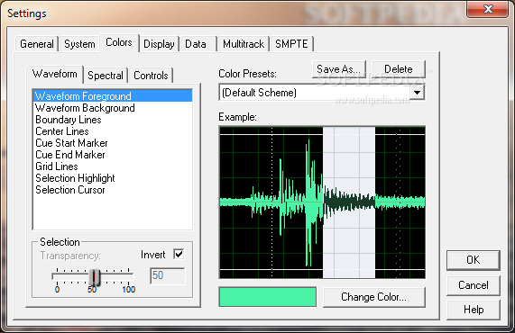Open the Controls sub-tab
Screen dimensions: 515x333
[x=151, y=76]
